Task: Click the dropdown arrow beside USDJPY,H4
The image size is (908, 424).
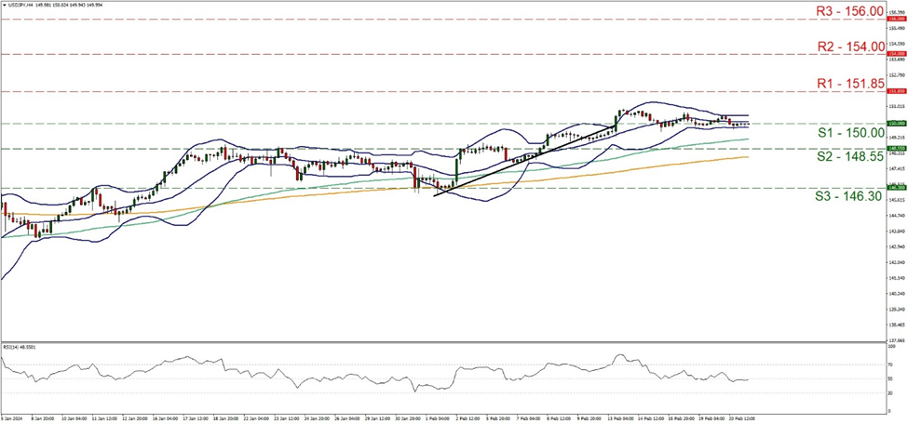Action: (x=4, y=5)
